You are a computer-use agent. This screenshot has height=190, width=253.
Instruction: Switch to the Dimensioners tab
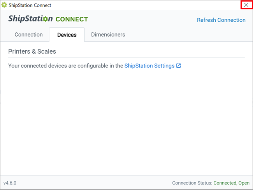(x=108, y=35)
